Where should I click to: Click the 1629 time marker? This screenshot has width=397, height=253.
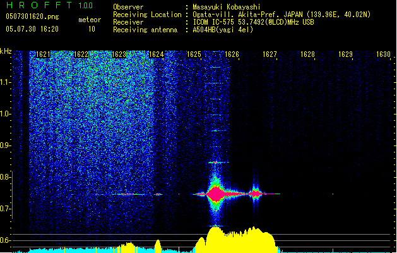tap(345, 54)
